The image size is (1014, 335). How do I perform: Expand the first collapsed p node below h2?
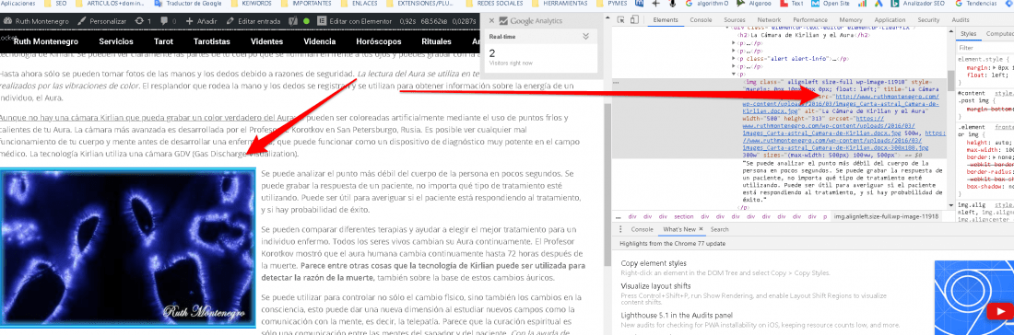[734, 43]
